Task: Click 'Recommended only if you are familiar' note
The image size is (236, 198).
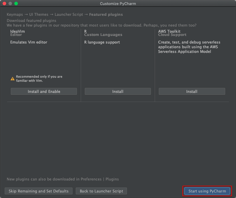Action: click(39, 79)
